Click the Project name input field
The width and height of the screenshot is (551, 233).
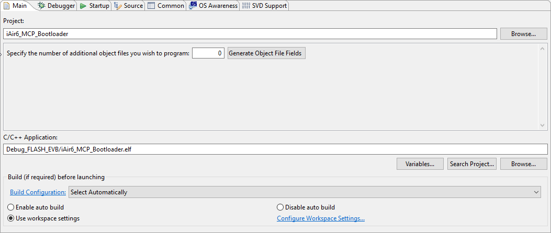[250, 34]
